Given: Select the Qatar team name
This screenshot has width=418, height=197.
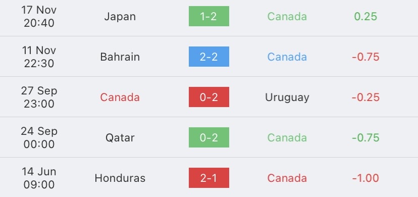Looking at the screenshot, I should click(120, 138).
